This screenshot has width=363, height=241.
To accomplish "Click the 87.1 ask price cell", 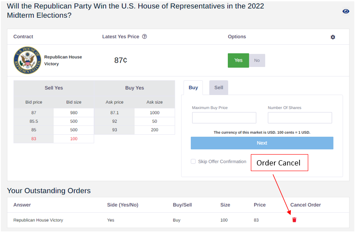I will point(114,112).
